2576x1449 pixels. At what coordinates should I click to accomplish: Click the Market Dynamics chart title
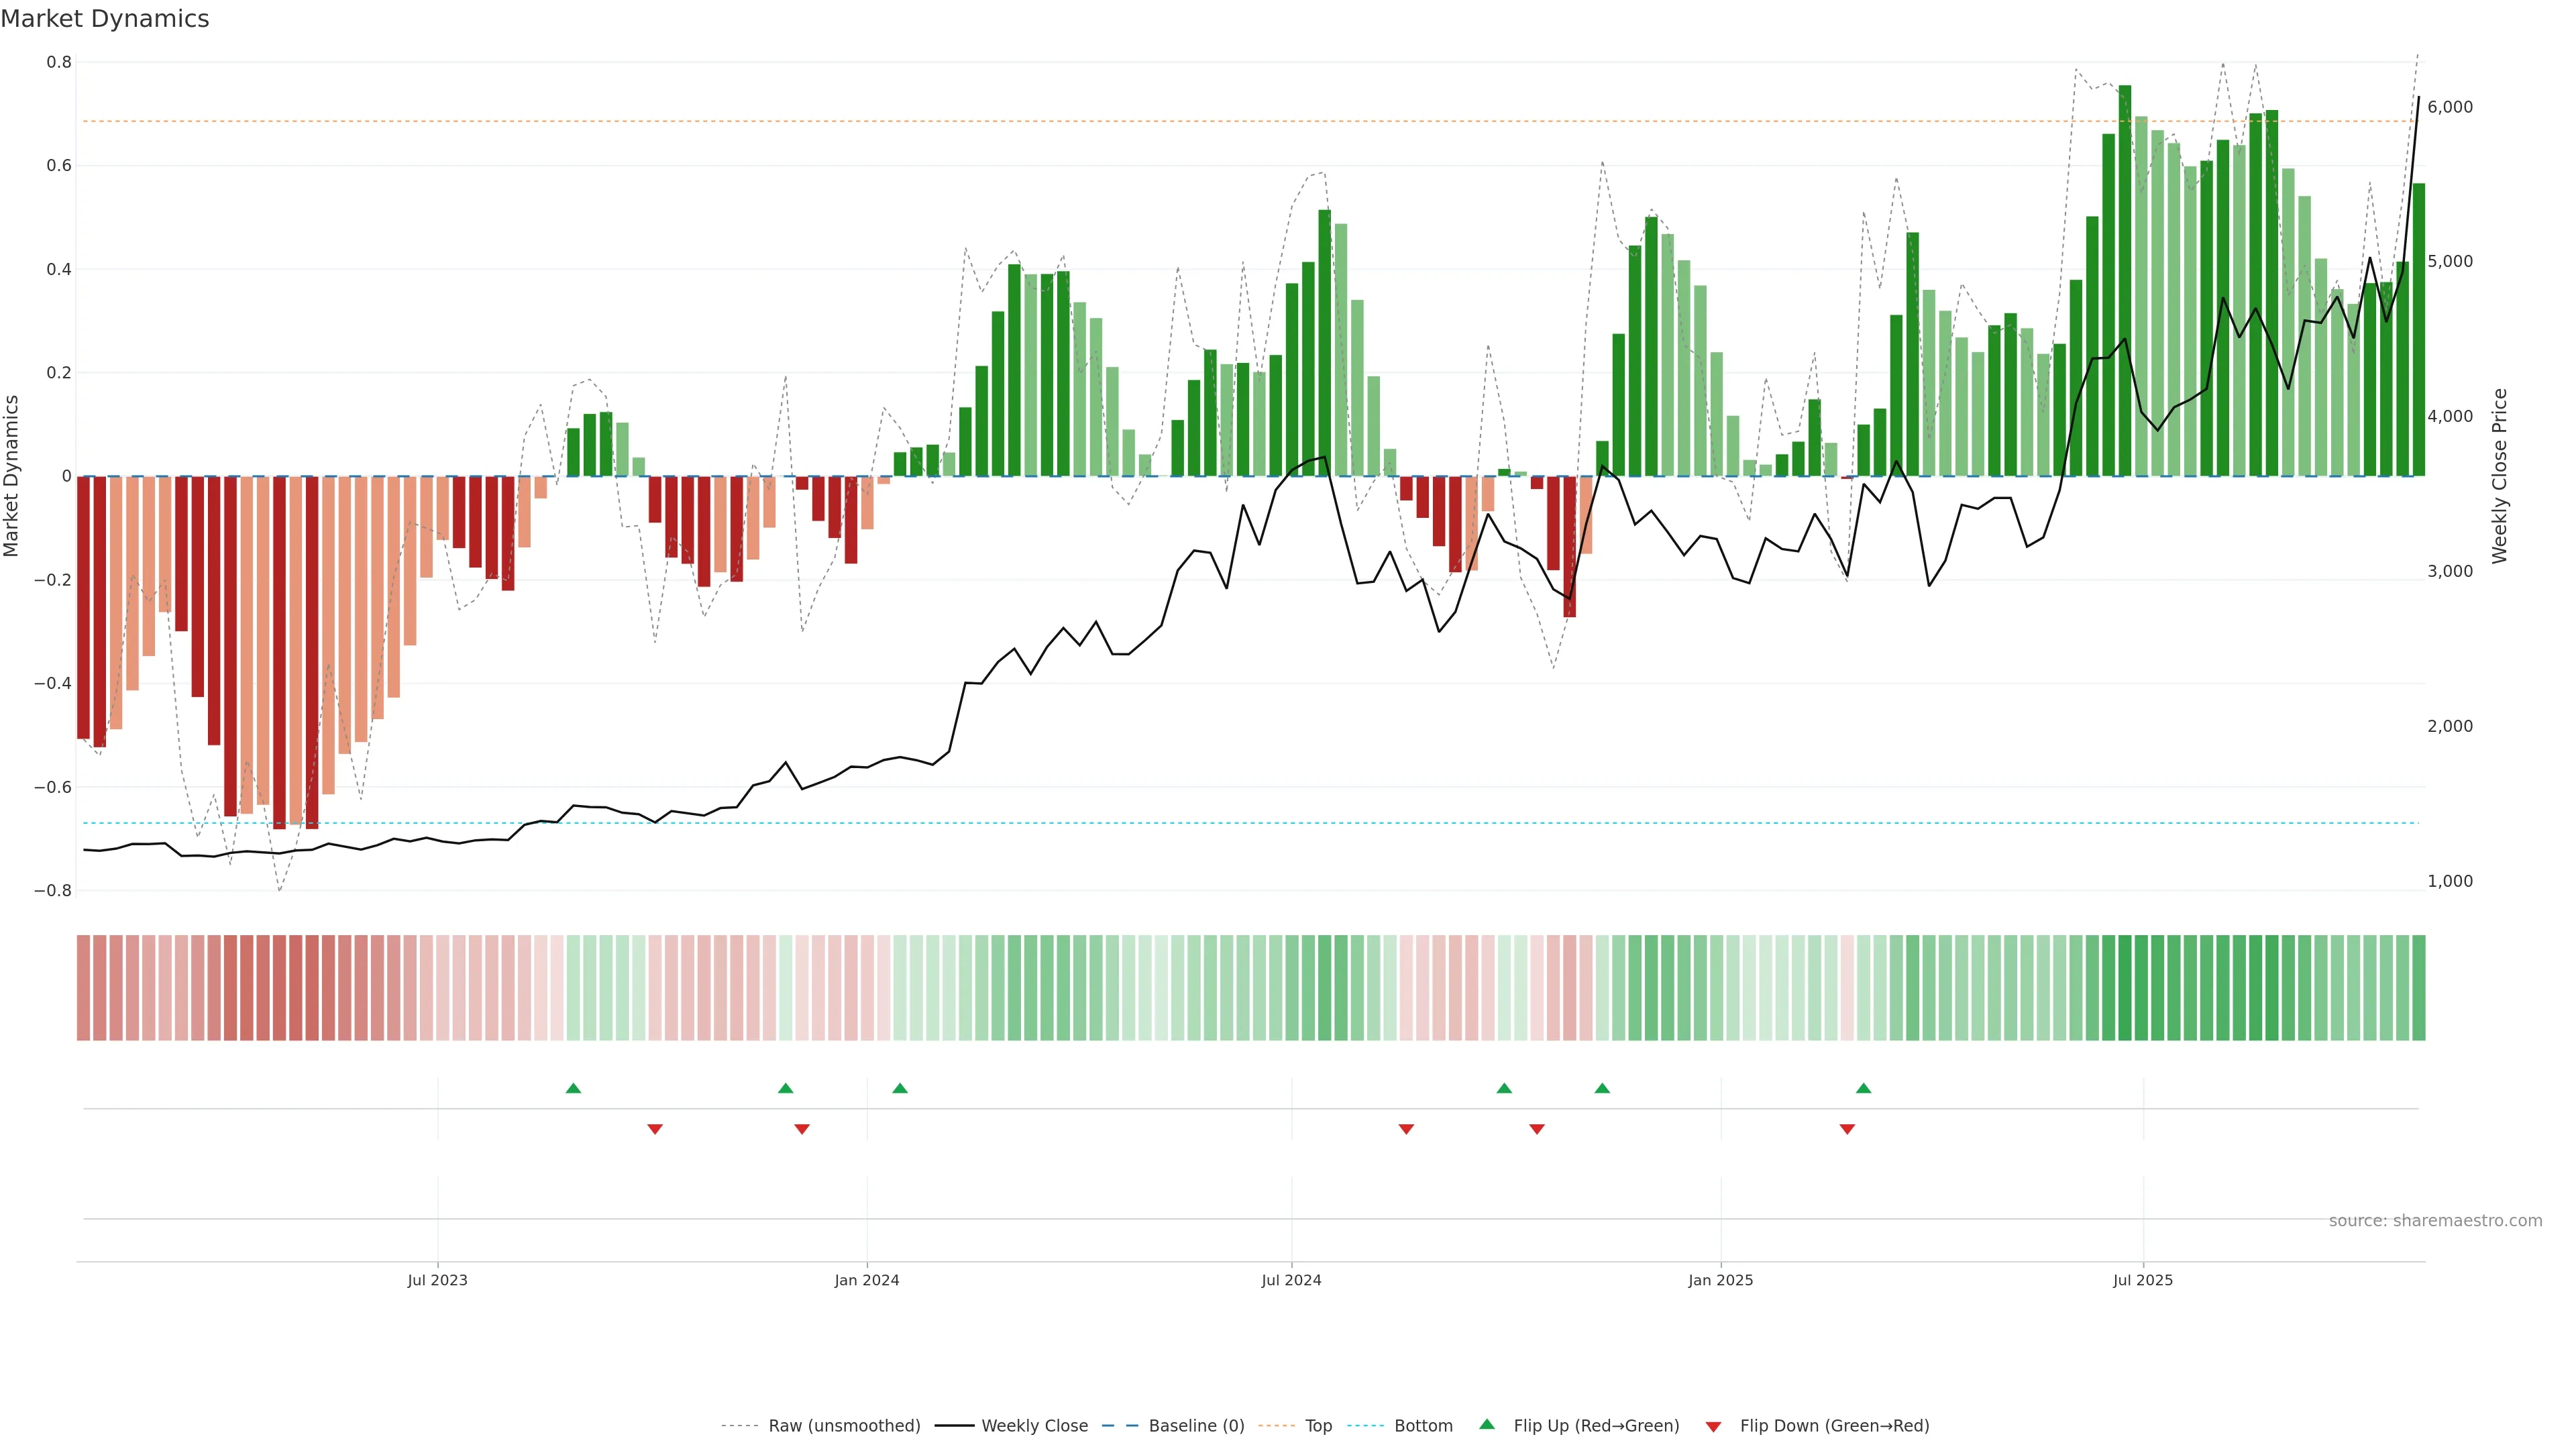pyautogui.click(x=105, y=19)
